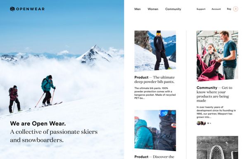This screenshot has width=248, height=159.
Task: Click the 'We are Open Wear.' hero heading
Action: click(38, 123)
